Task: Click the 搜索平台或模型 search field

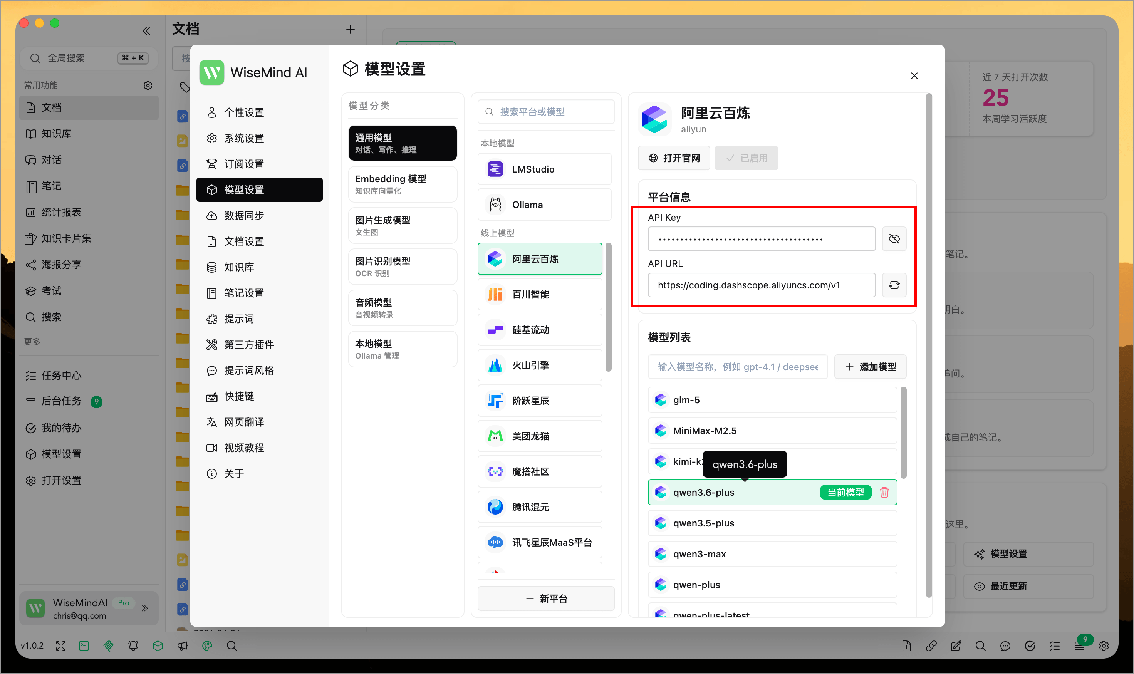Action: 546,112
